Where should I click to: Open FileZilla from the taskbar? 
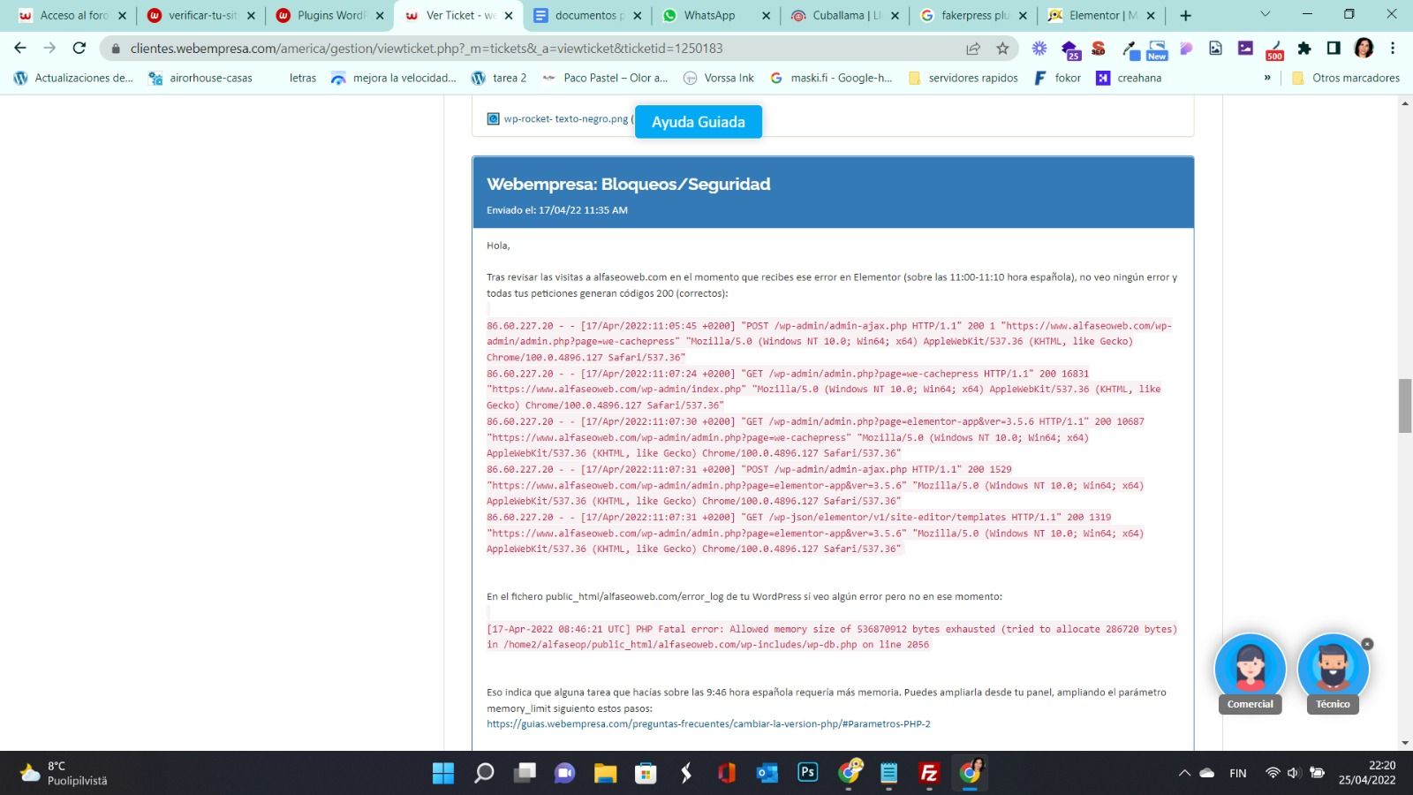[929, 773]
